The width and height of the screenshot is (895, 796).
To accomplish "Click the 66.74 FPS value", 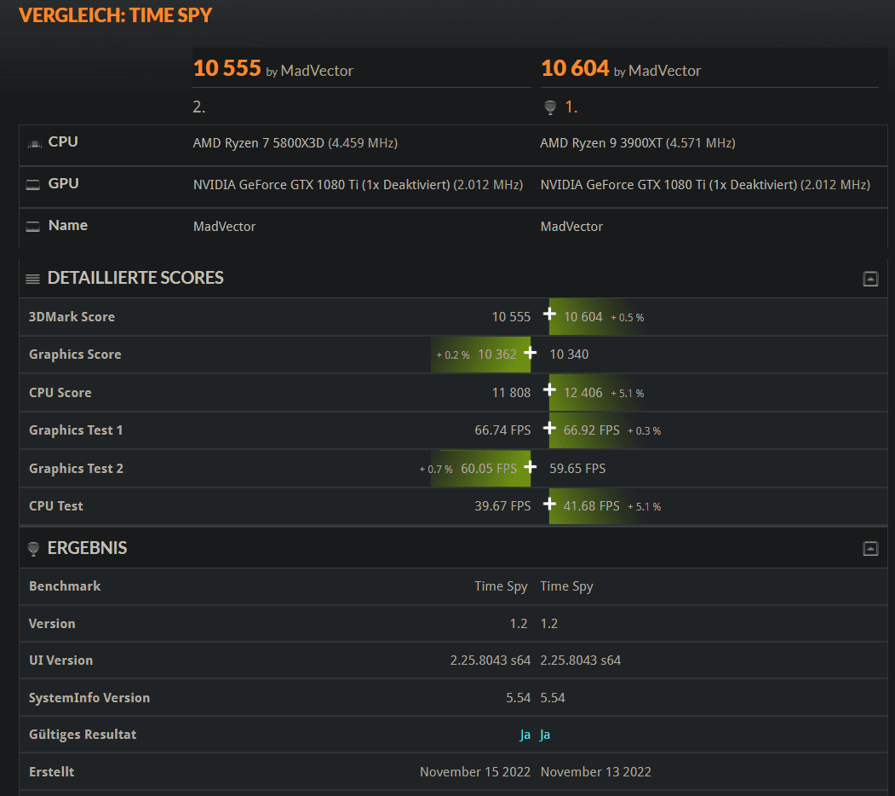I will (502, 430).
